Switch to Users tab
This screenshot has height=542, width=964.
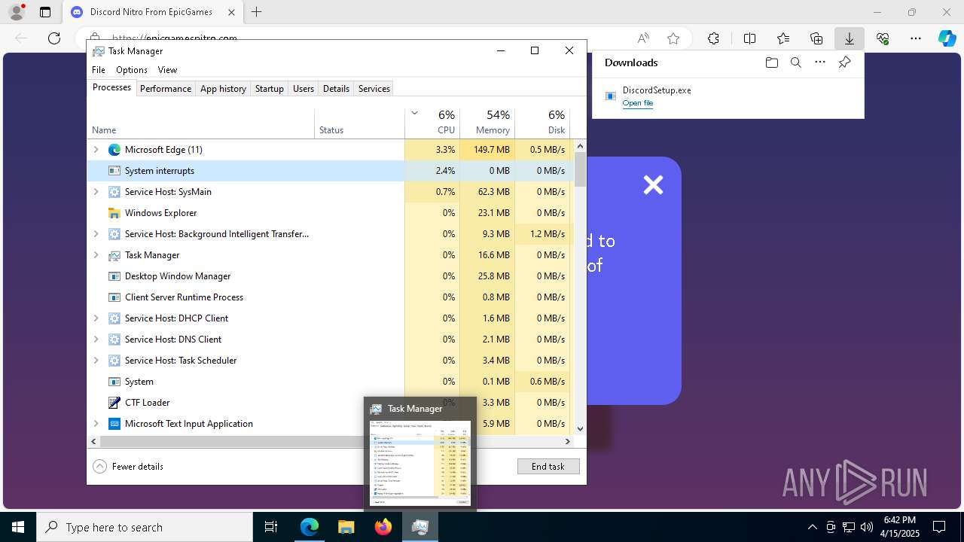[x=304, y=89]
